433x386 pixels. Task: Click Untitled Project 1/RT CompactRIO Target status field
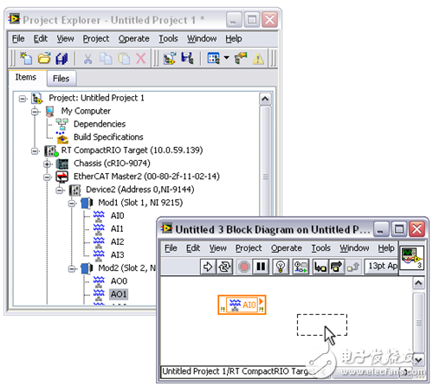coord(240,371)
